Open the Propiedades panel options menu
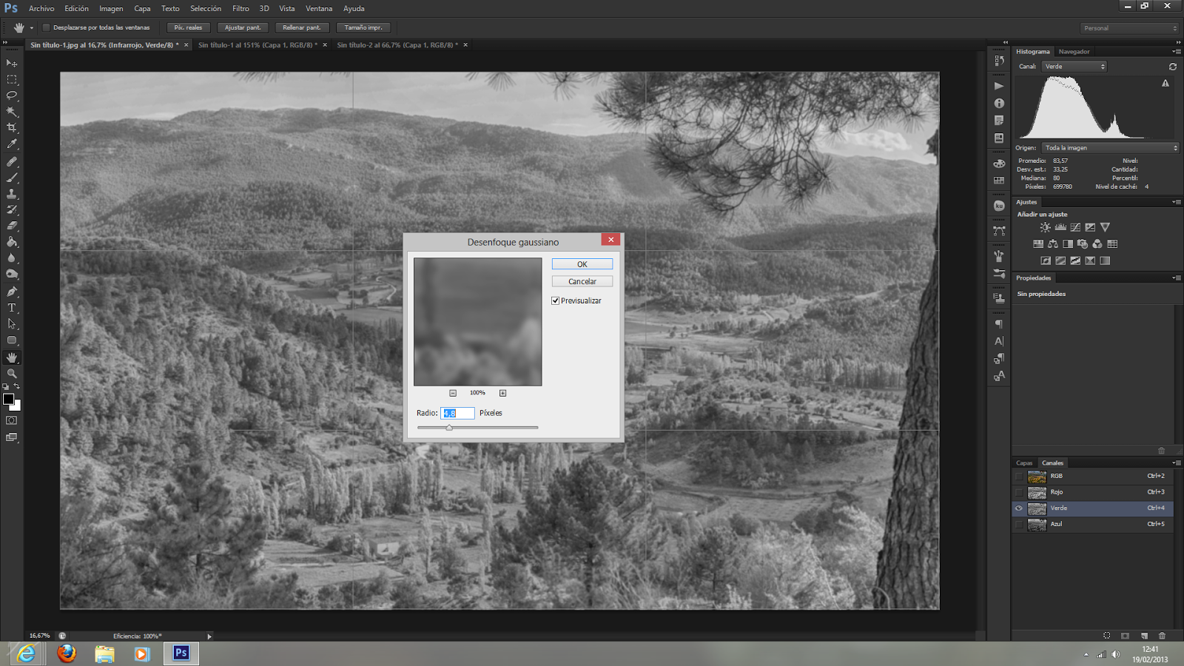Screen dimensions: 1184x666 tap(1177, 278)
